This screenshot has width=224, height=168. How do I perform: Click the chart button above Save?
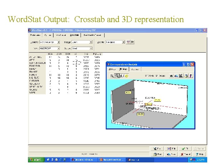(x=171, y=149)
